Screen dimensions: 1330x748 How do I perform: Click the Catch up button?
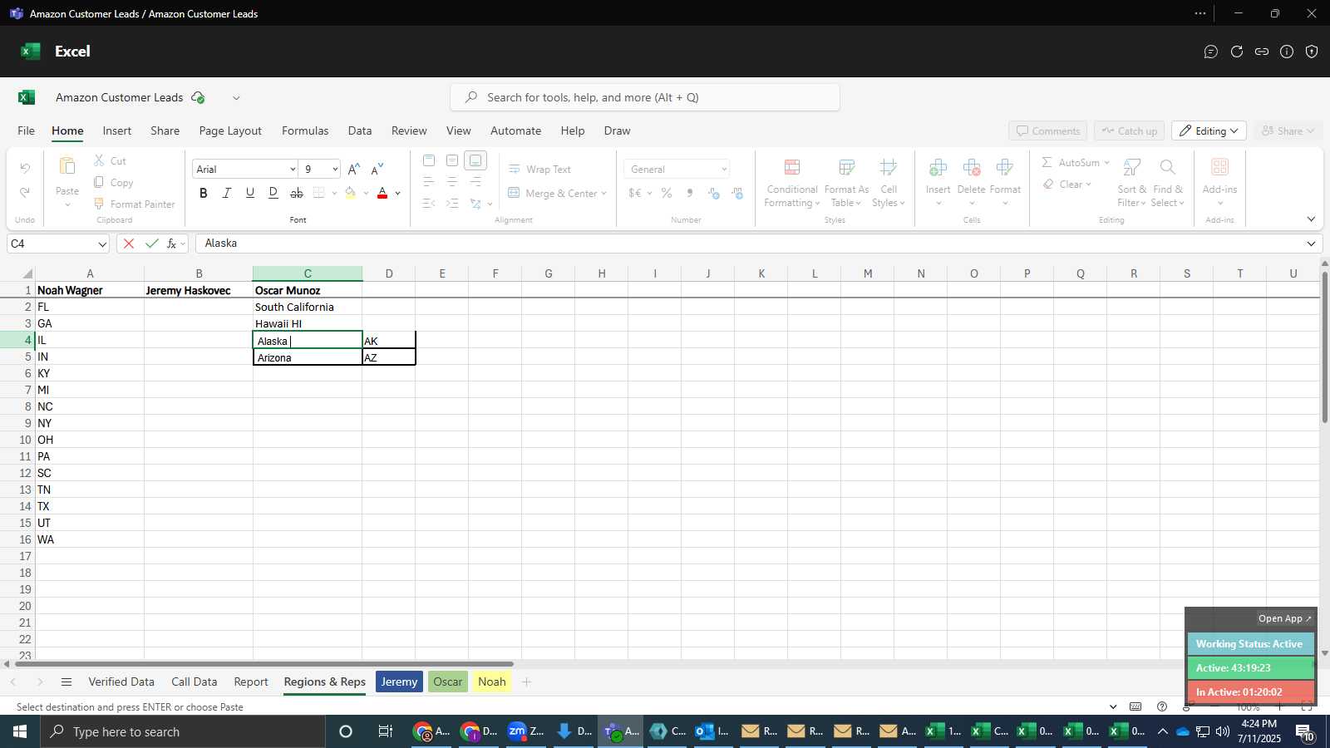tap(1129, 130)
